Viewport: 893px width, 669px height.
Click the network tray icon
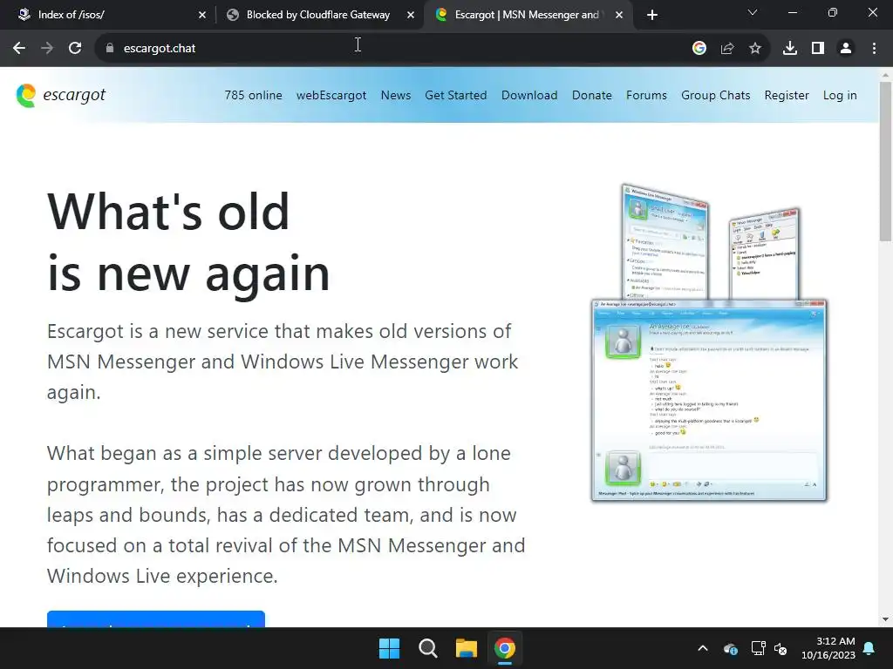tap(758, 648)
